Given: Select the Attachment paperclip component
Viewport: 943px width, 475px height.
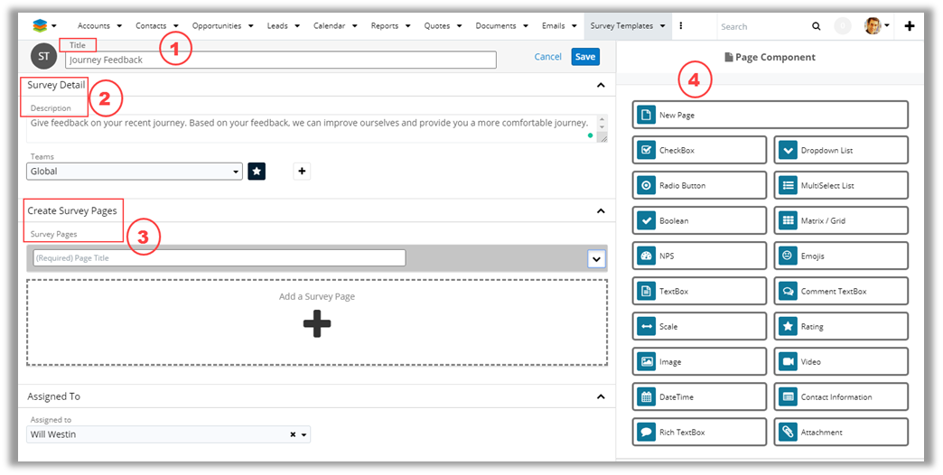Looking at the screenshot, I should pyautogui.click(x=787, y=433).
